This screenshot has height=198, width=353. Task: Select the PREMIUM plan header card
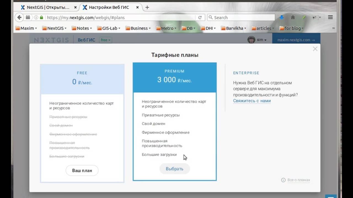point(175,78)
